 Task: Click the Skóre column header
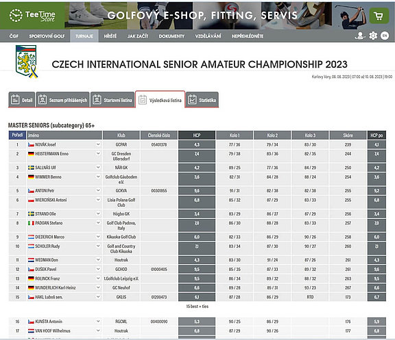coord(348,135)
